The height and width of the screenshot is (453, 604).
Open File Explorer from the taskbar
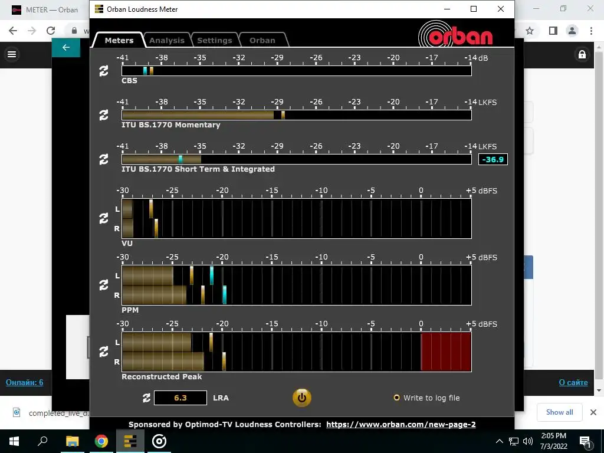pos(72,441)
